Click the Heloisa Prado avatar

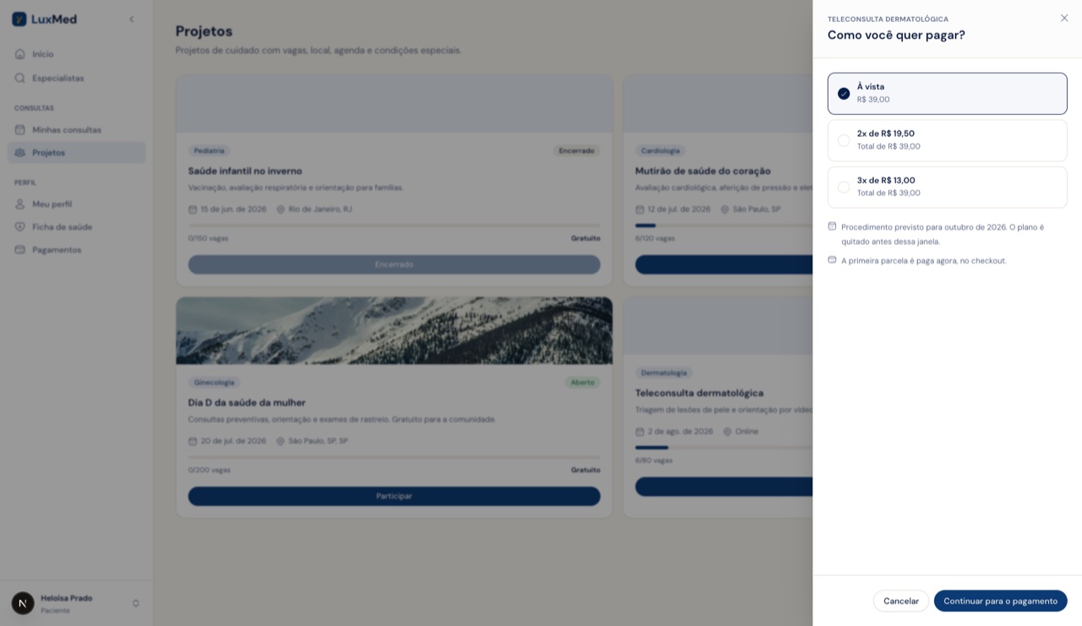(x=23, y=603)
